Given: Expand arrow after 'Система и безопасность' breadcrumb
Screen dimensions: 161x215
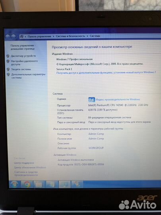Looking at the screenshot, I should [x=87, y=36].
